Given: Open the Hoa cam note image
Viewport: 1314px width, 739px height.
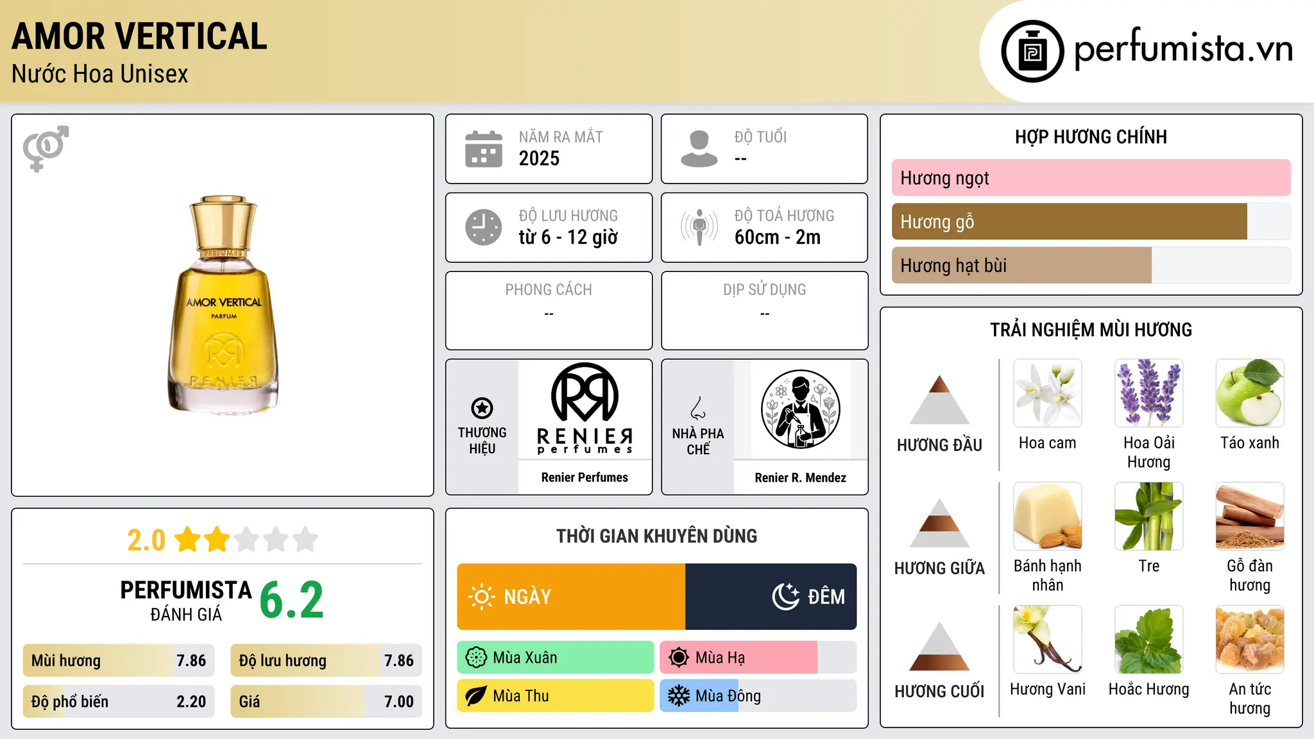Looking at the screenshot, I should 1048,393.
